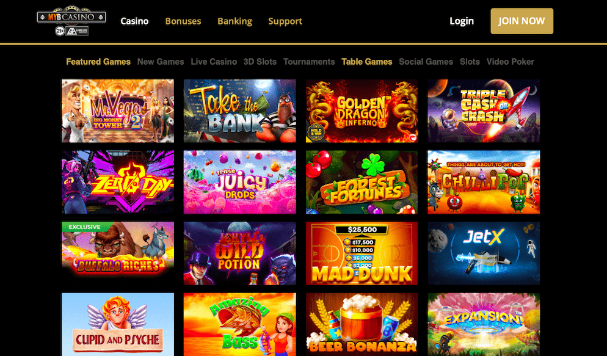Screen dimensions: 607x356
Task: Open the Mad Dunk game thumbnail
Action: tap(362, 253)
